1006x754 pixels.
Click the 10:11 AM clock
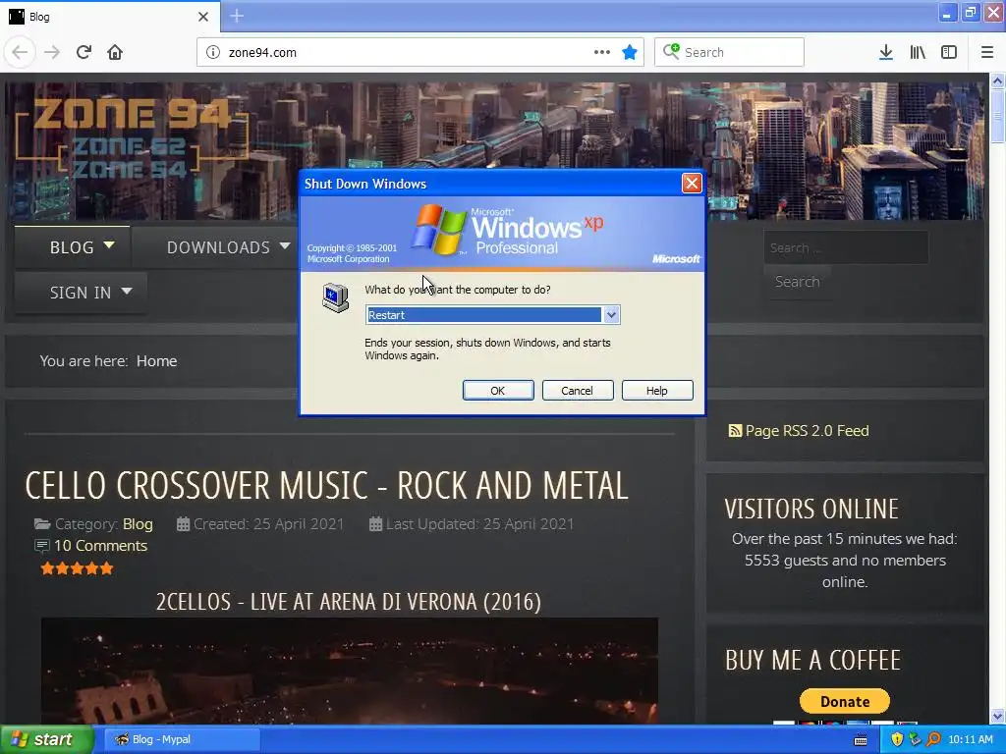point(970,739)
